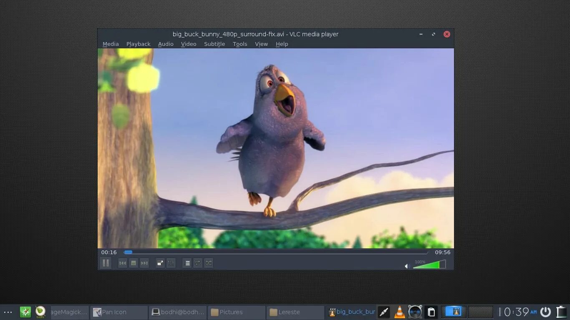Toggle random shuffle playback

tap(209, 263)
